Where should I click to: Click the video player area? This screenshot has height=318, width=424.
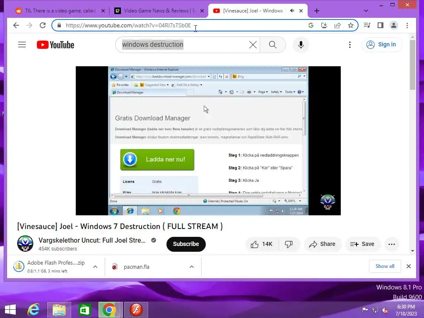pos(208,141)
